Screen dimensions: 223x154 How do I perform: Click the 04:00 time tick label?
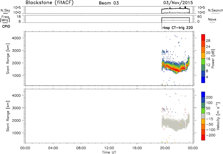point(53,148)
